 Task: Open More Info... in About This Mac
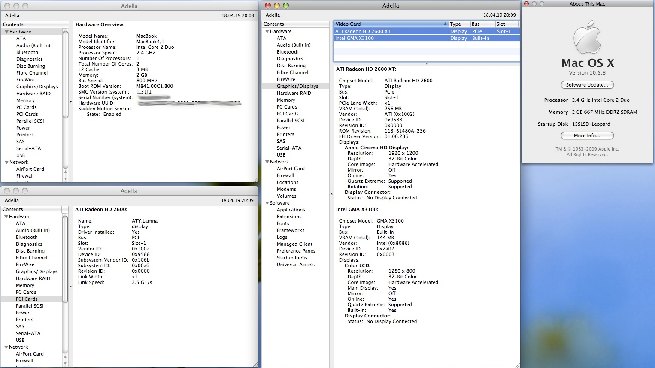tap(587, 136)
